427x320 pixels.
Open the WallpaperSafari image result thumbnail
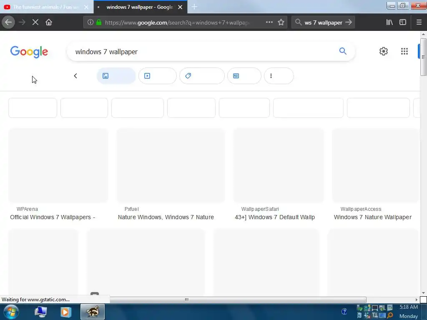[x=278, y=165]
